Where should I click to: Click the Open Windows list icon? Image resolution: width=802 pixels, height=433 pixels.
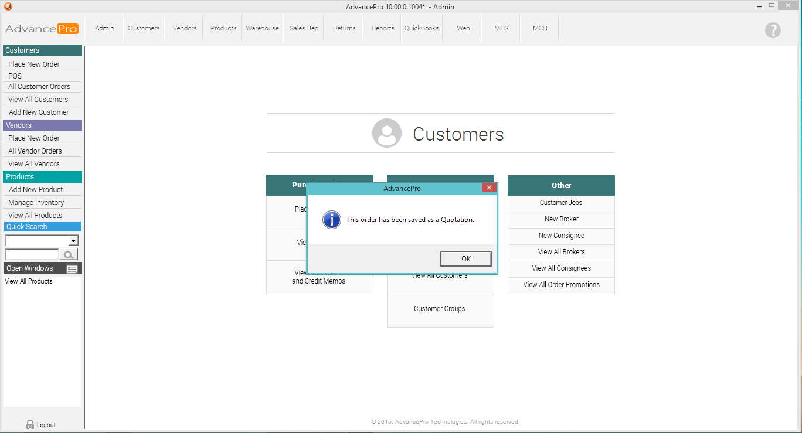tap(72, 269)
